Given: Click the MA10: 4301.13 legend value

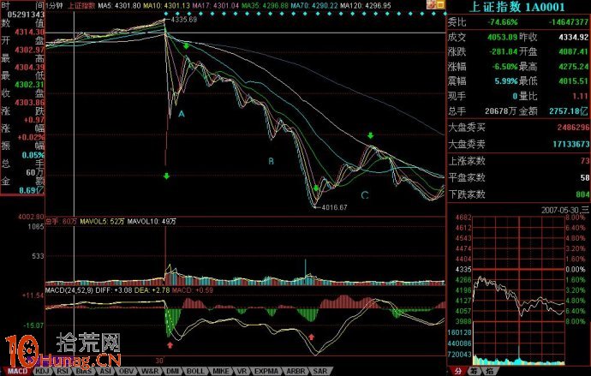Looking at the screenshot, I should [166, 6].
